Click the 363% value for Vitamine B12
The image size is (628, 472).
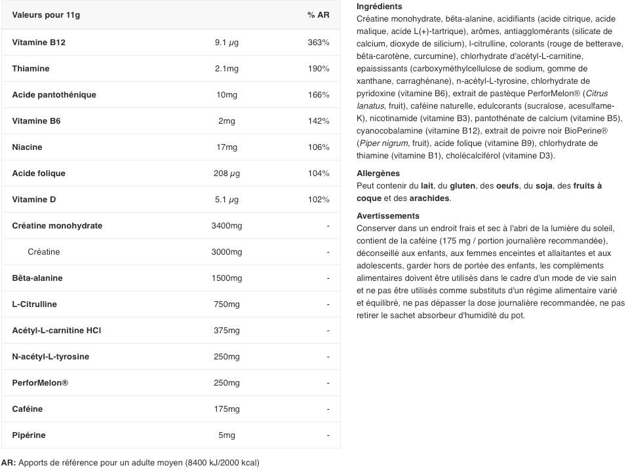[319, 43]
